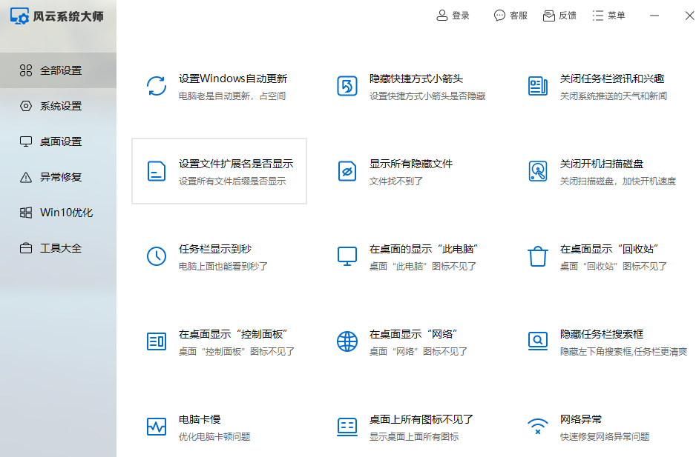Minimize the 风云系统大师 window

click(654, 16)
